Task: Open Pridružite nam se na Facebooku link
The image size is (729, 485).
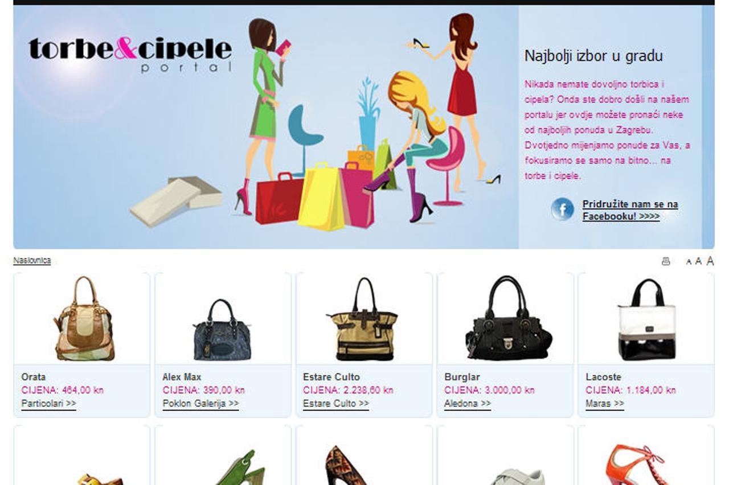Action: tap(630, 210)
